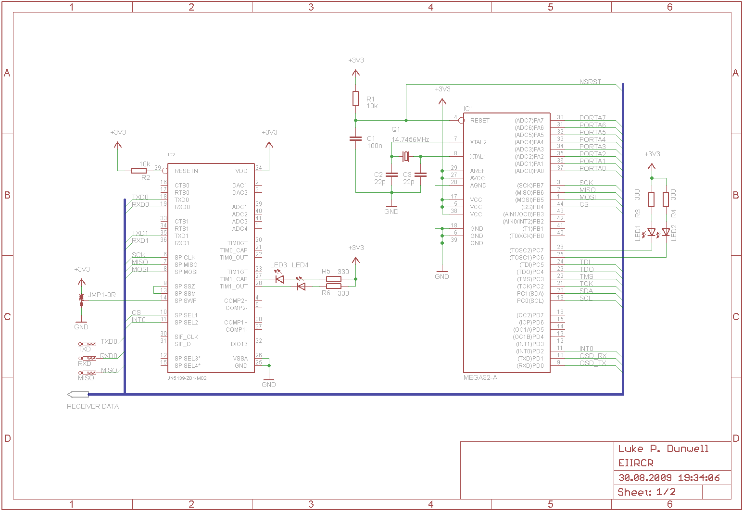
Task: Select the LED1 diode symbol
Action: click(652, 233)
